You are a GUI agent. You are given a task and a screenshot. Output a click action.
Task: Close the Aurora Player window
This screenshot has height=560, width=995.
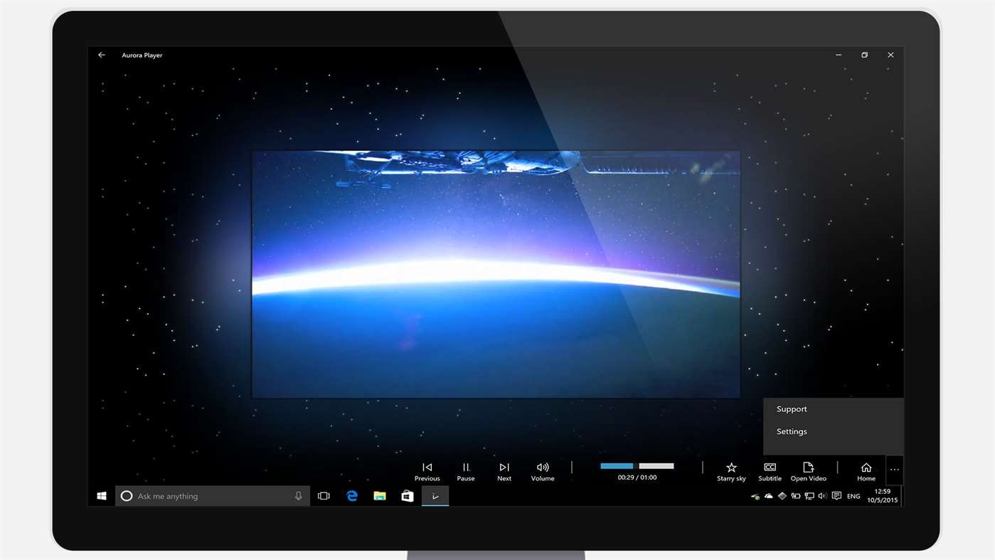tap(890, 55)
